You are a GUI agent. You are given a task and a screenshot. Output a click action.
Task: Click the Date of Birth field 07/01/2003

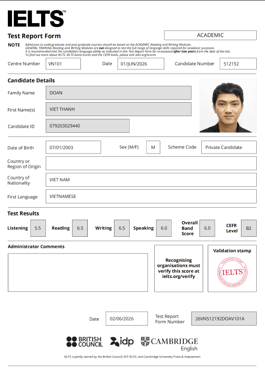tap(73, 147)
